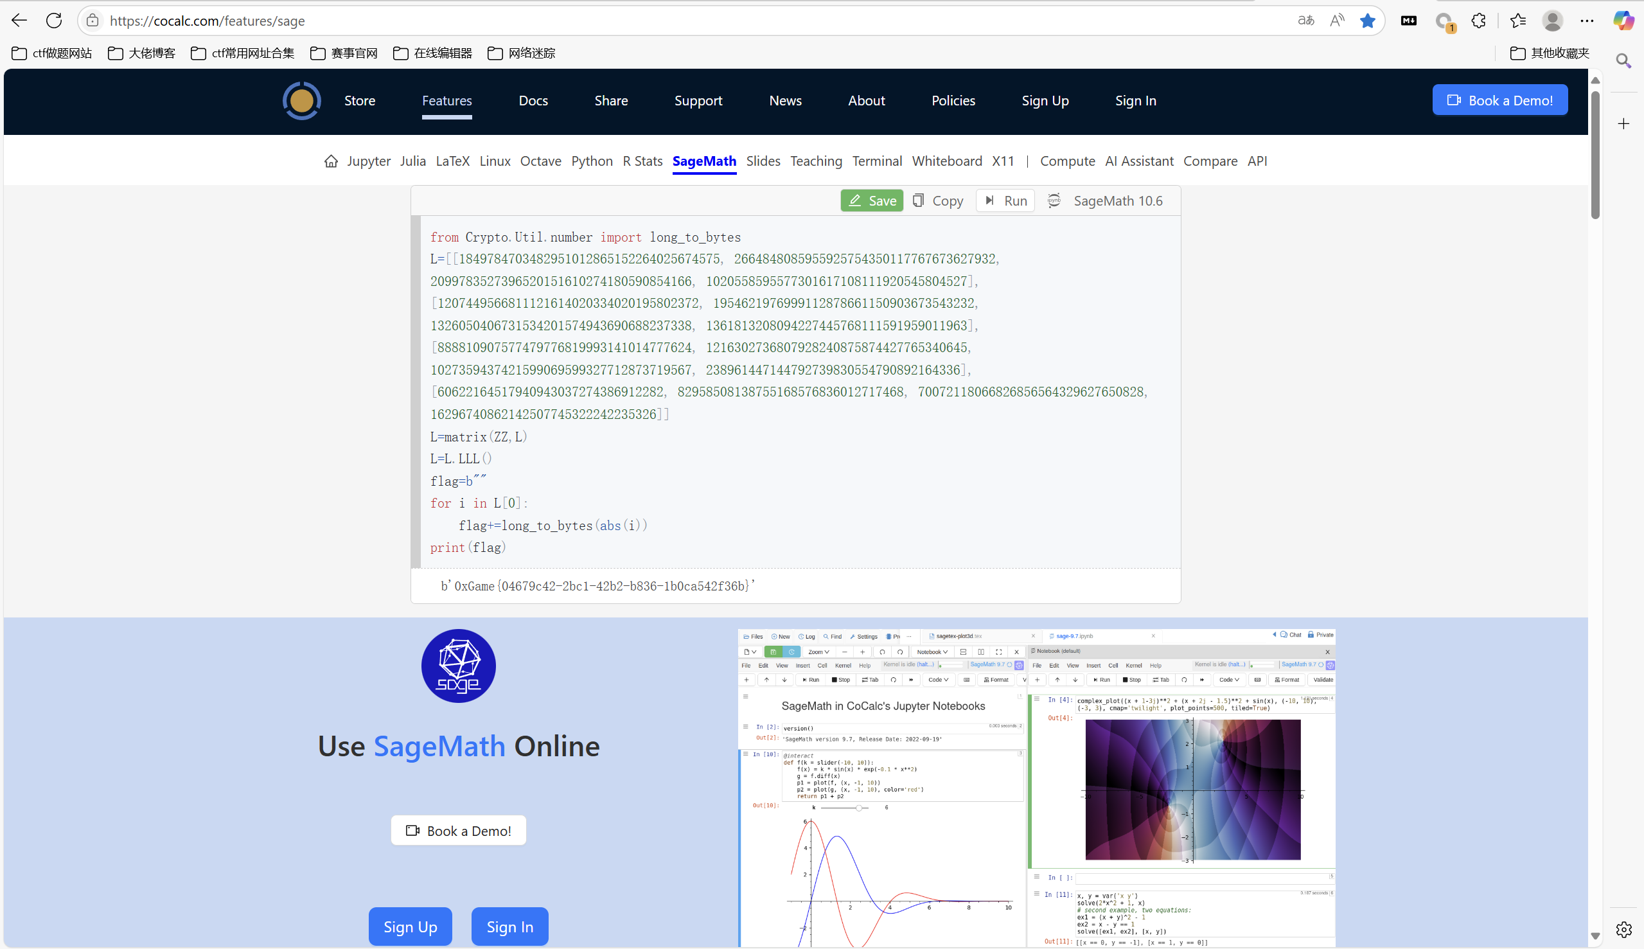This screenshot has height=949, width=1644.
Task: Click the sidebar search icon
Action: click(x=1623, y=60)
